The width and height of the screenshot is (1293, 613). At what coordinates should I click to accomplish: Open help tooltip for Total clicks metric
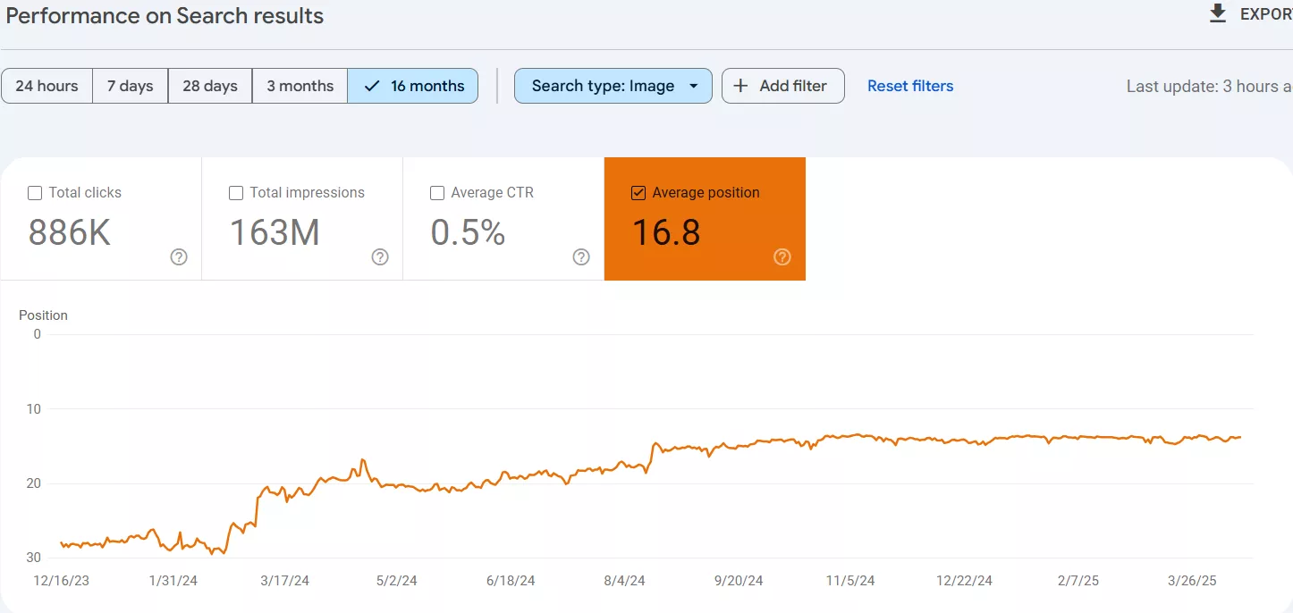coord(178,256)
